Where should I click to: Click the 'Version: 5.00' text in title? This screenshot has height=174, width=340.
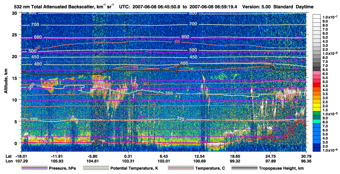click(257, 7)
